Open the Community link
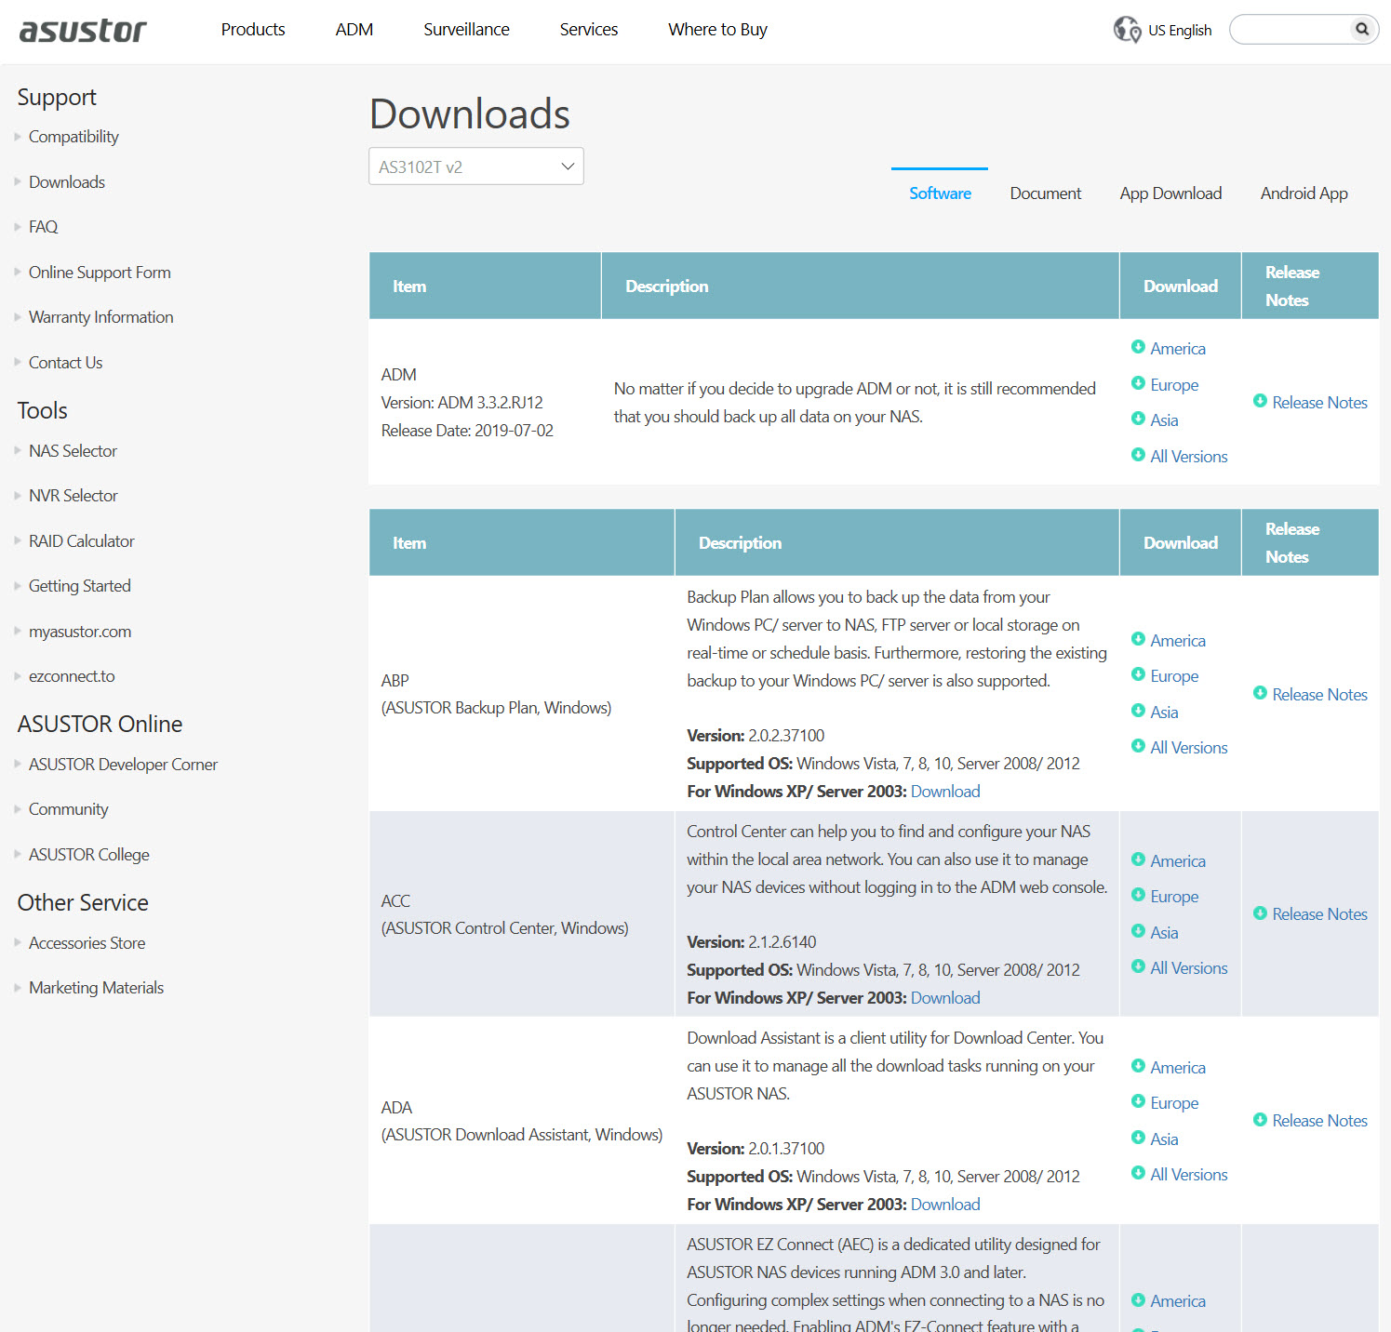Screen dimensions: 1391x1332 pyautogui.click(x=69, y=809)
